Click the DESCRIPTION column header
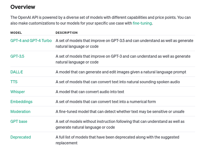The image size is (214, 151). (x=67, y=33)
